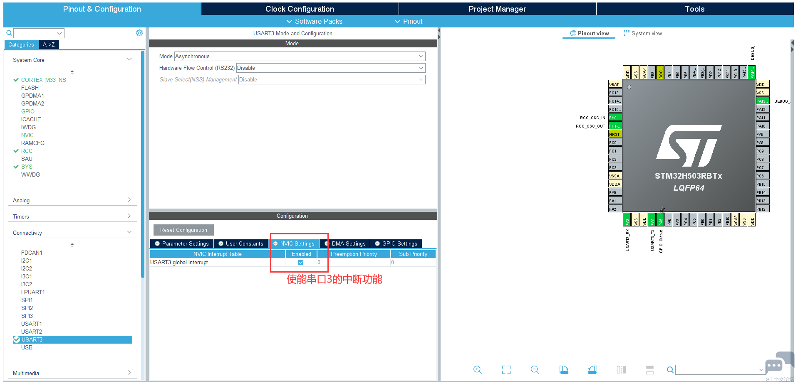
Task: Select the PA5 GPIO_Output pin
Action: (x=661, y=220)
